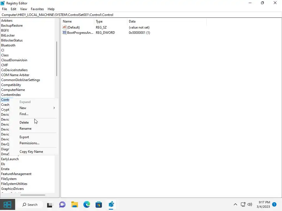Select the BitLocker key
The height and width of the screenshot is (211, 282).
(8, 35)
